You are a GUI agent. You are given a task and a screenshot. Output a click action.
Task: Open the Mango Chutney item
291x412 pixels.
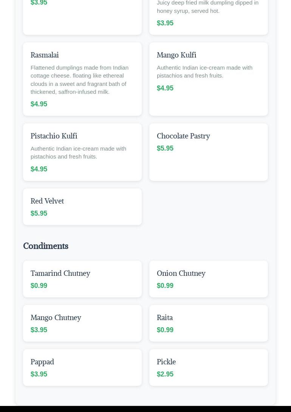coord(82,323)
